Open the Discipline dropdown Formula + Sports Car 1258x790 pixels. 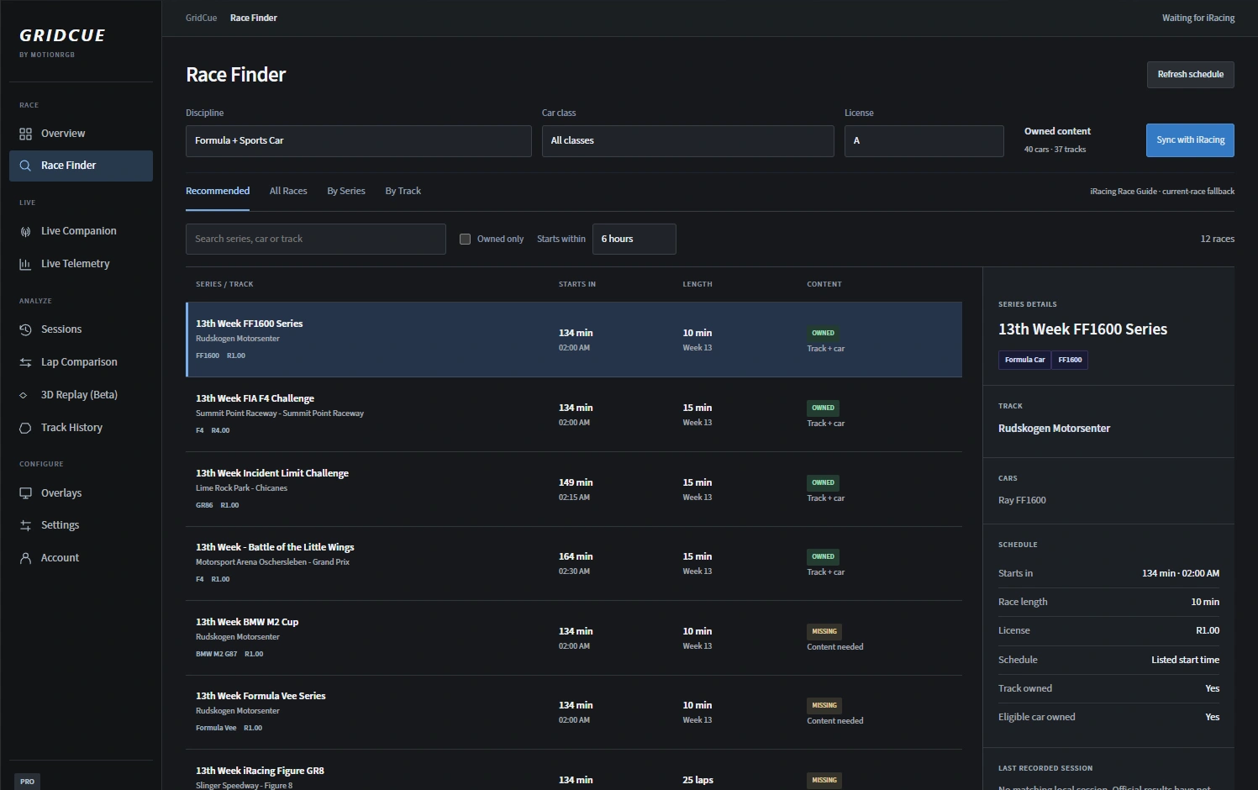(358, 141)
